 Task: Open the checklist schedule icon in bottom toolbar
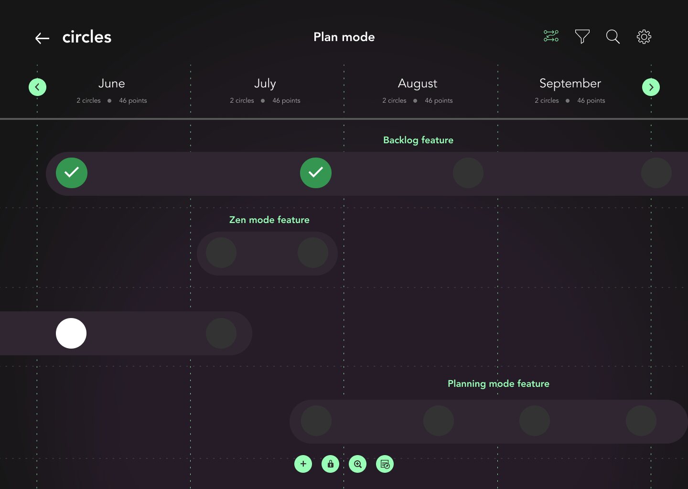tap(385, 464)
